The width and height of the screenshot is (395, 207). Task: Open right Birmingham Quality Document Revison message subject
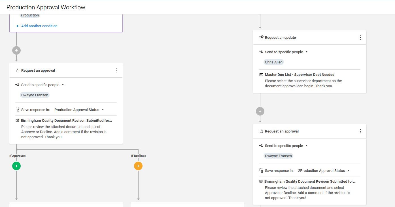click(310, 182)
